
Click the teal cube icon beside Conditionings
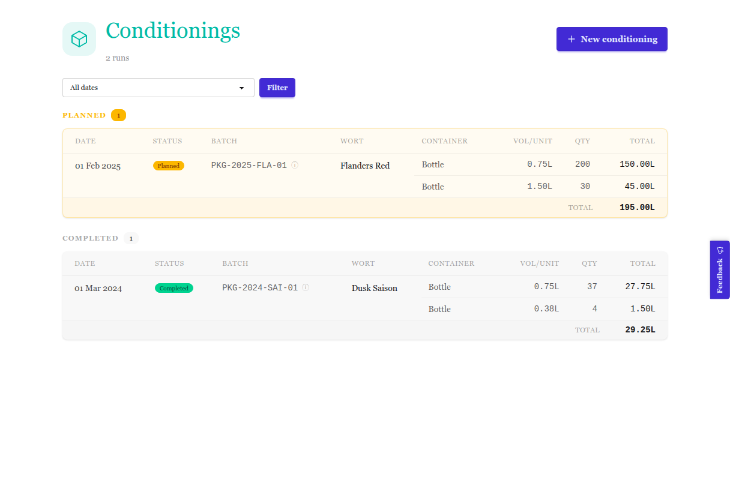(x=79, y=38)
